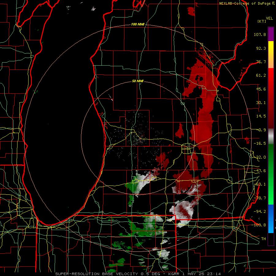Screen dimensions: 276x276
Task: Click the 92.3 velocity scale value
Action: [261, 48]
